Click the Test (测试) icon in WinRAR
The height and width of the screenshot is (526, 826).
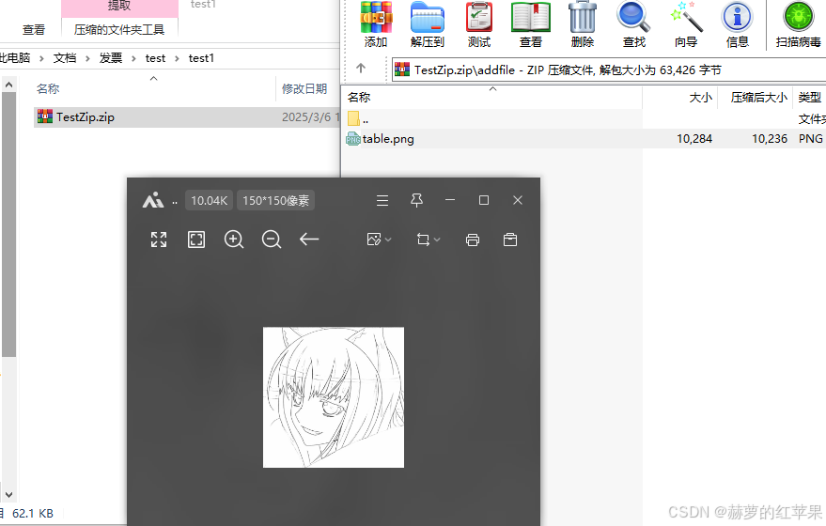click(479, 24)
